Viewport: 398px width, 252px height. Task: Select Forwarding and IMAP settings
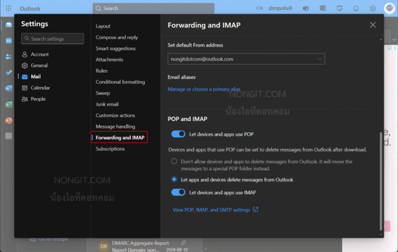coord(120,138)
